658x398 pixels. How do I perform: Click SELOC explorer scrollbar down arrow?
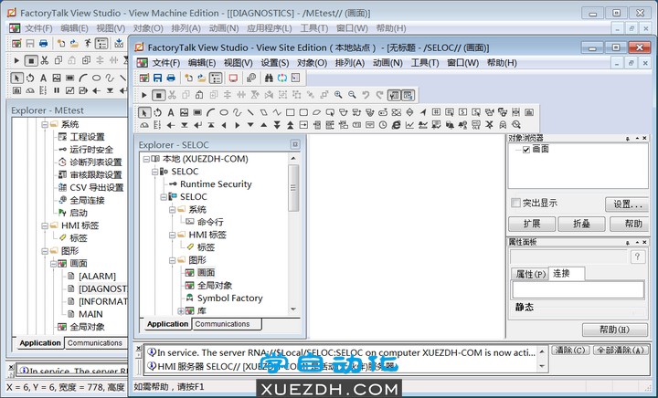[293, 309]
